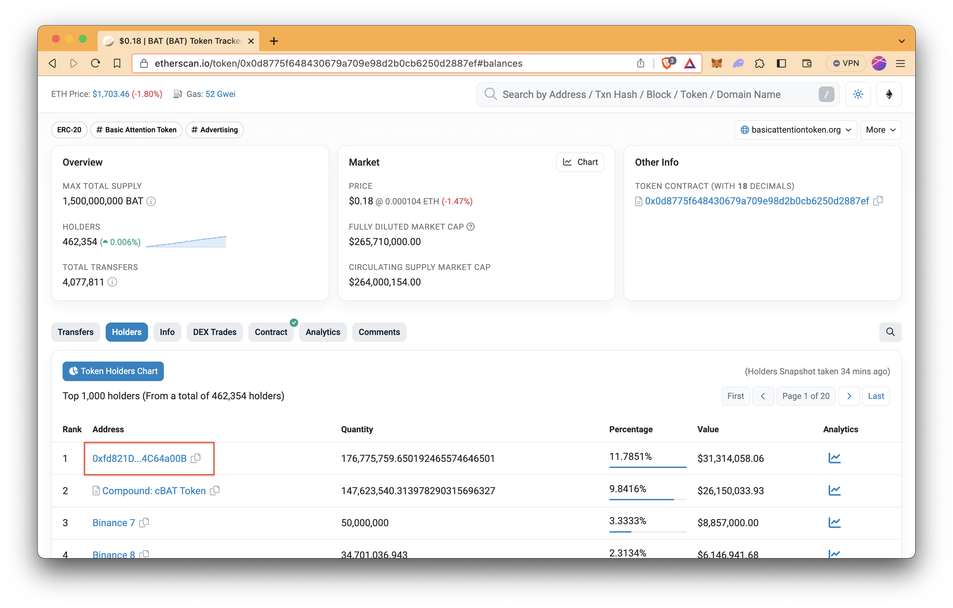Focus the Etherscan search box
The image size is (953, 608).
657,94
